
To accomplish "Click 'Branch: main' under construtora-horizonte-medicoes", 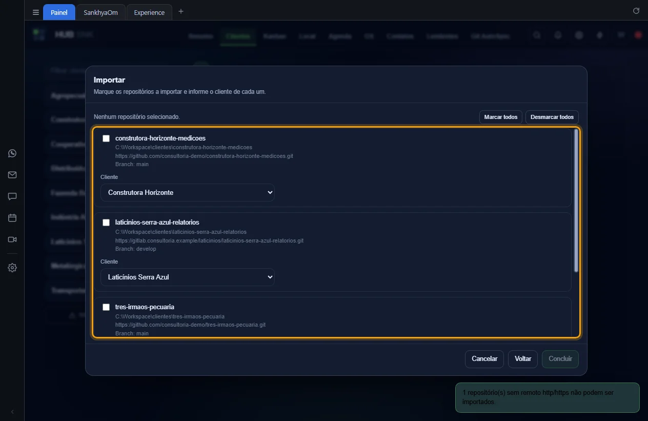I will point(132,165).
